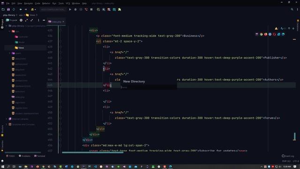This screenshot has height=169, width=300.
Task: Open the File menu
Action: (x=7, y=3)
